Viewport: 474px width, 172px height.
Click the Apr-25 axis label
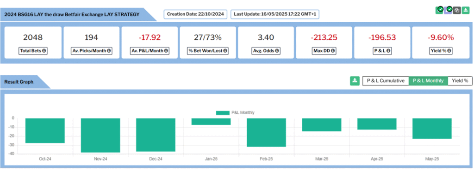(x=377, y=159)
